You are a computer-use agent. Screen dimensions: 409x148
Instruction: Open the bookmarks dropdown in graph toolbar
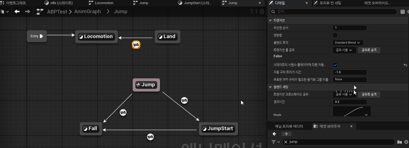tap(5, 12)
